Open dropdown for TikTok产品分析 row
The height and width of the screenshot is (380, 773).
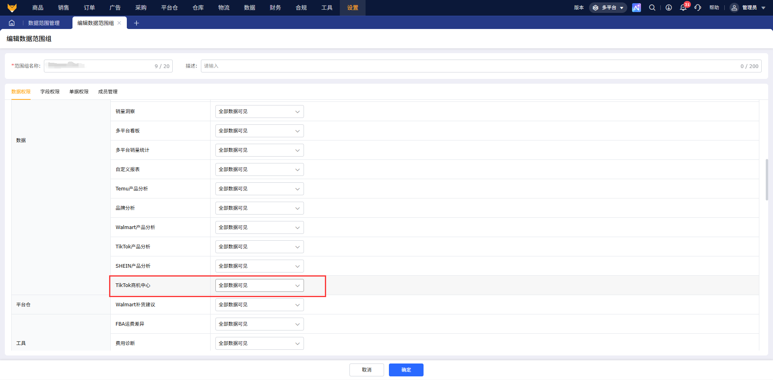[x=260, y=247]
